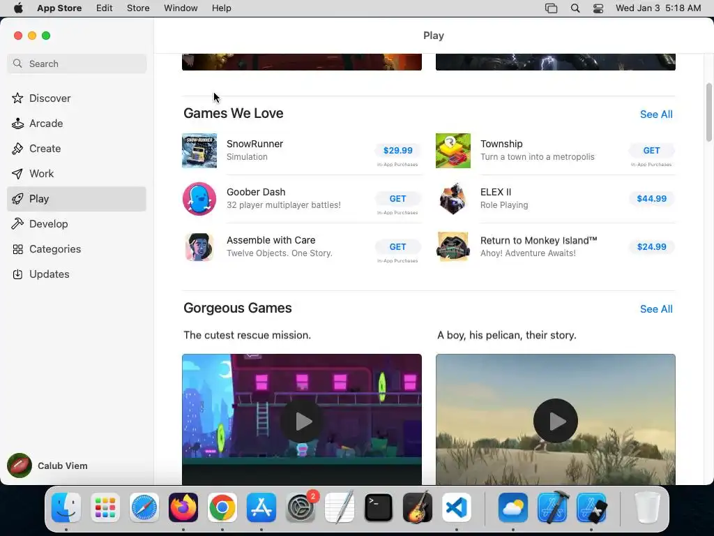714x536 pixels.
Task: Click the Arcade joystick icon
Action: [17, 124]
